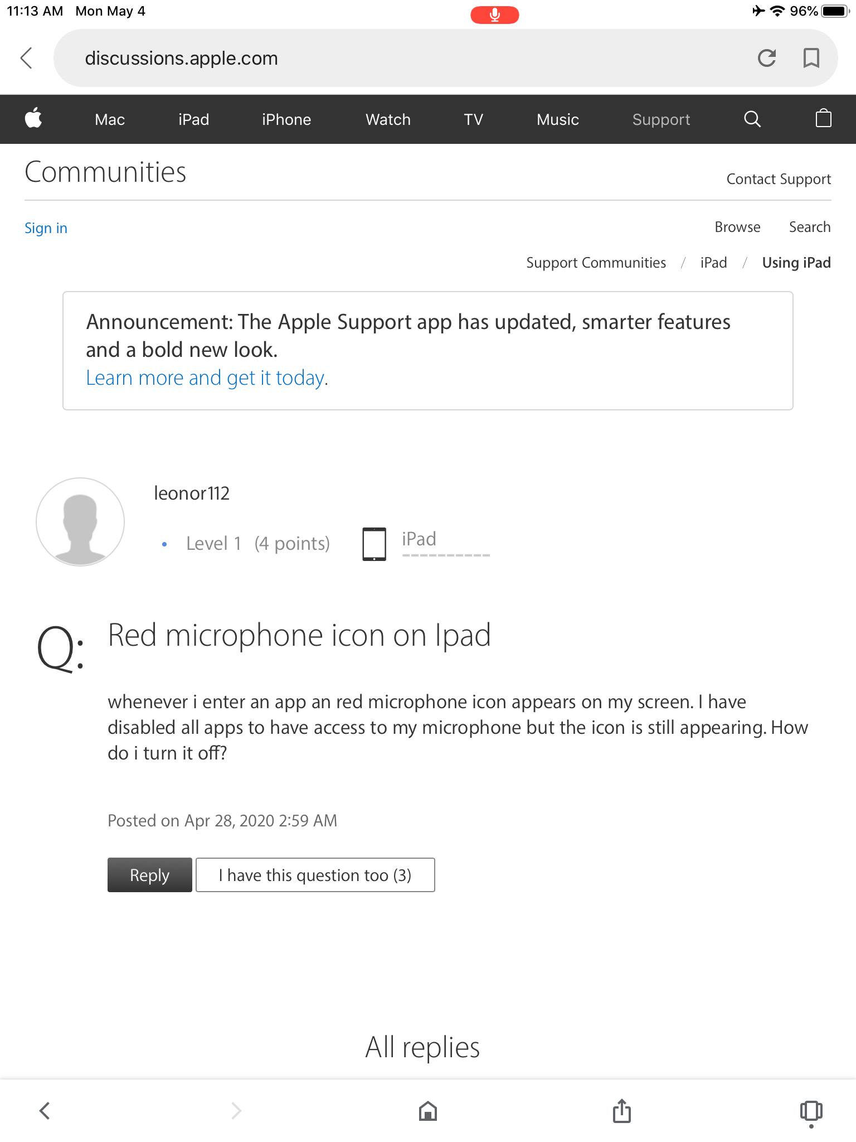The height and width of the screenshot is (1142, 856).
Task: Tap the Announcement text in the banner
Action: (408, 336)
